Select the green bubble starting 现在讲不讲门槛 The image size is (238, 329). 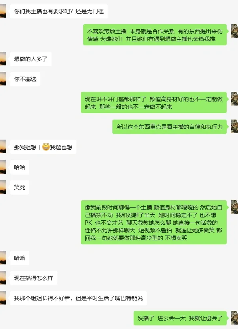point(154,103)
